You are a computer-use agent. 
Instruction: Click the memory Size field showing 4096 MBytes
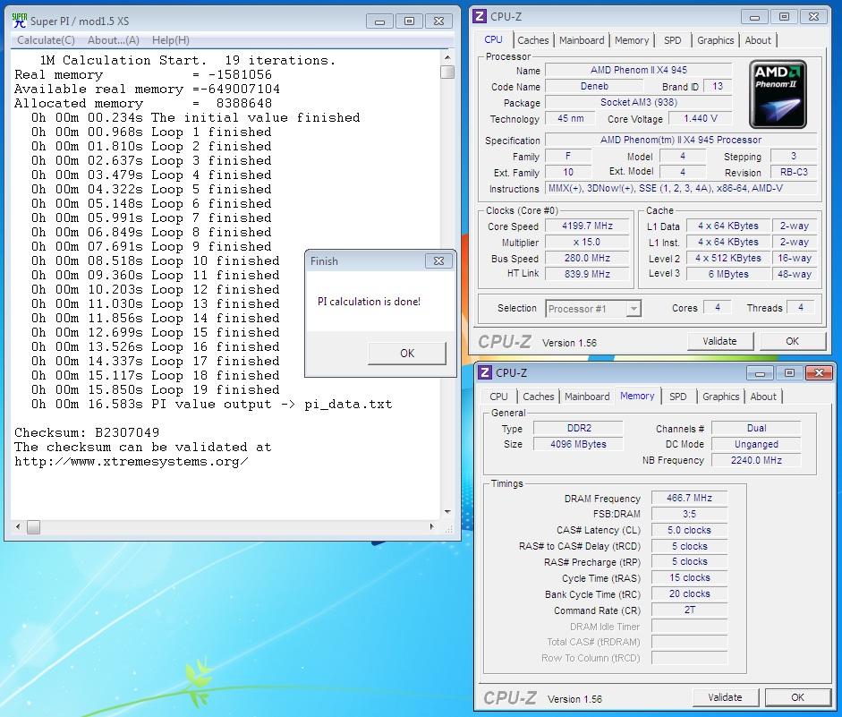coord(578,444)
